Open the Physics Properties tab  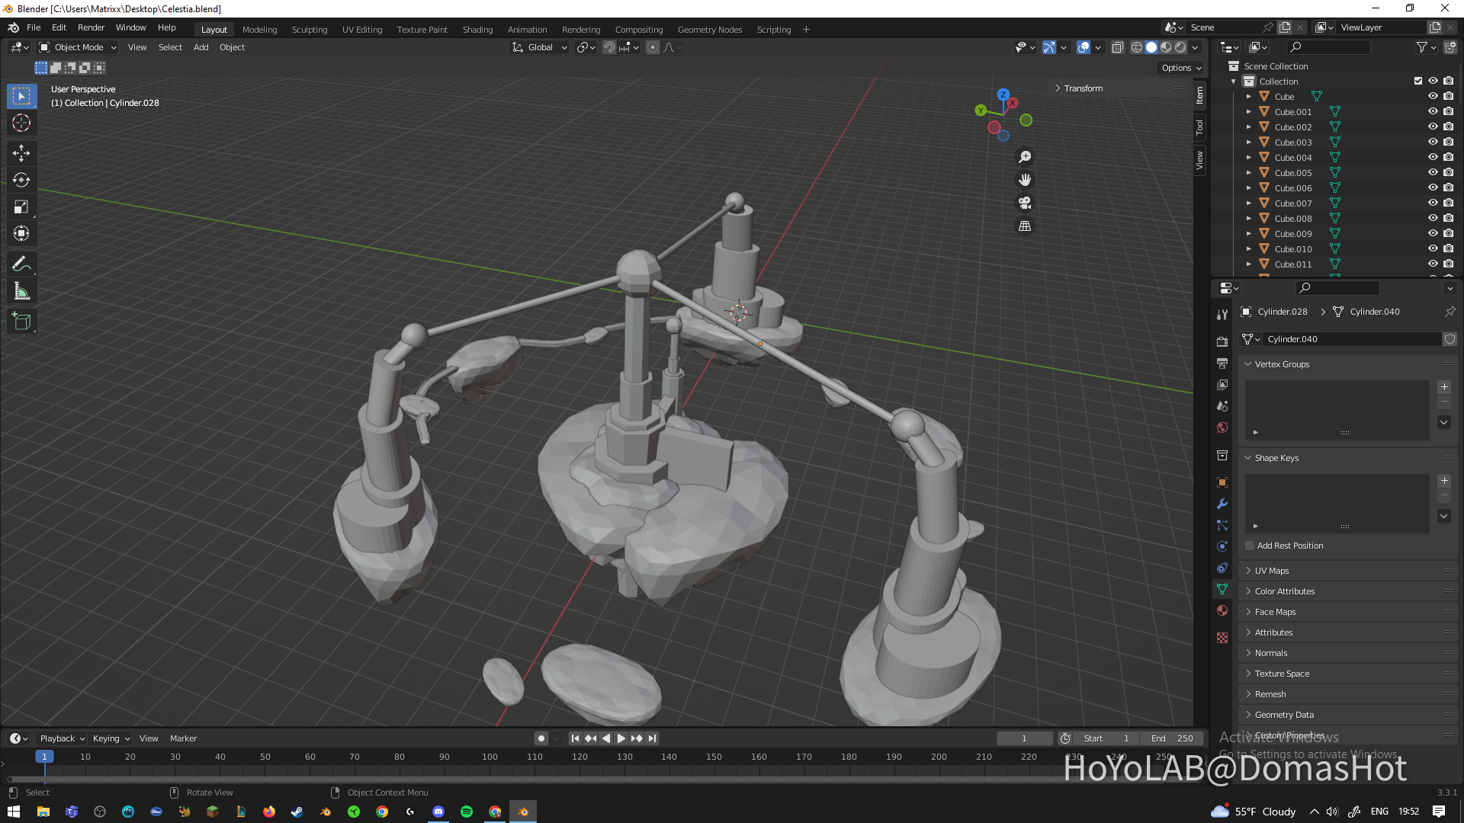coord(1222,546)
